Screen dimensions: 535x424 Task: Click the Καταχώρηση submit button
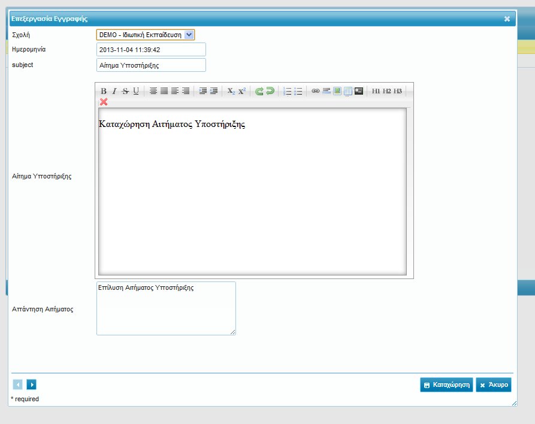[446, 385]
